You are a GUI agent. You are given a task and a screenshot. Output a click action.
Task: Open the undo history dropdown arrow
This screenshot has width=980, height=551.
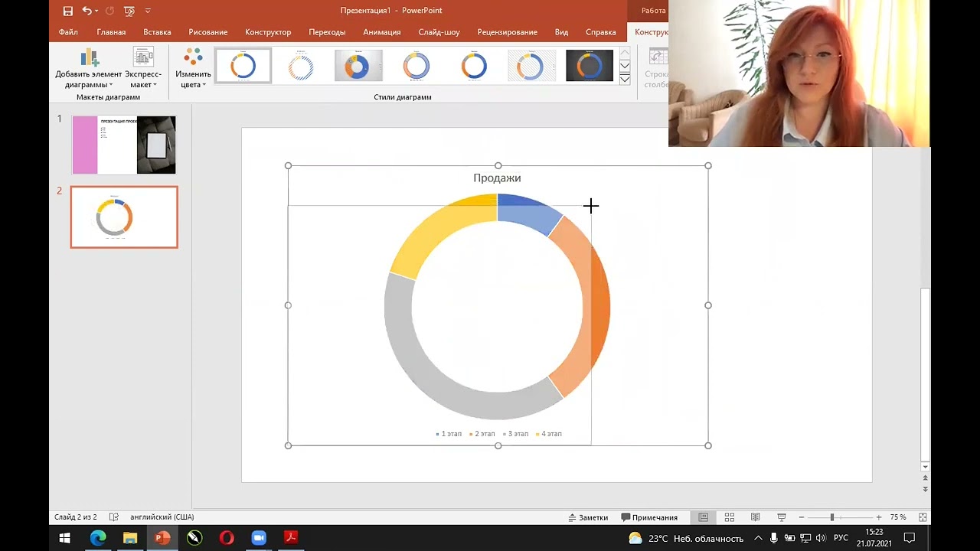click(96, 11)
